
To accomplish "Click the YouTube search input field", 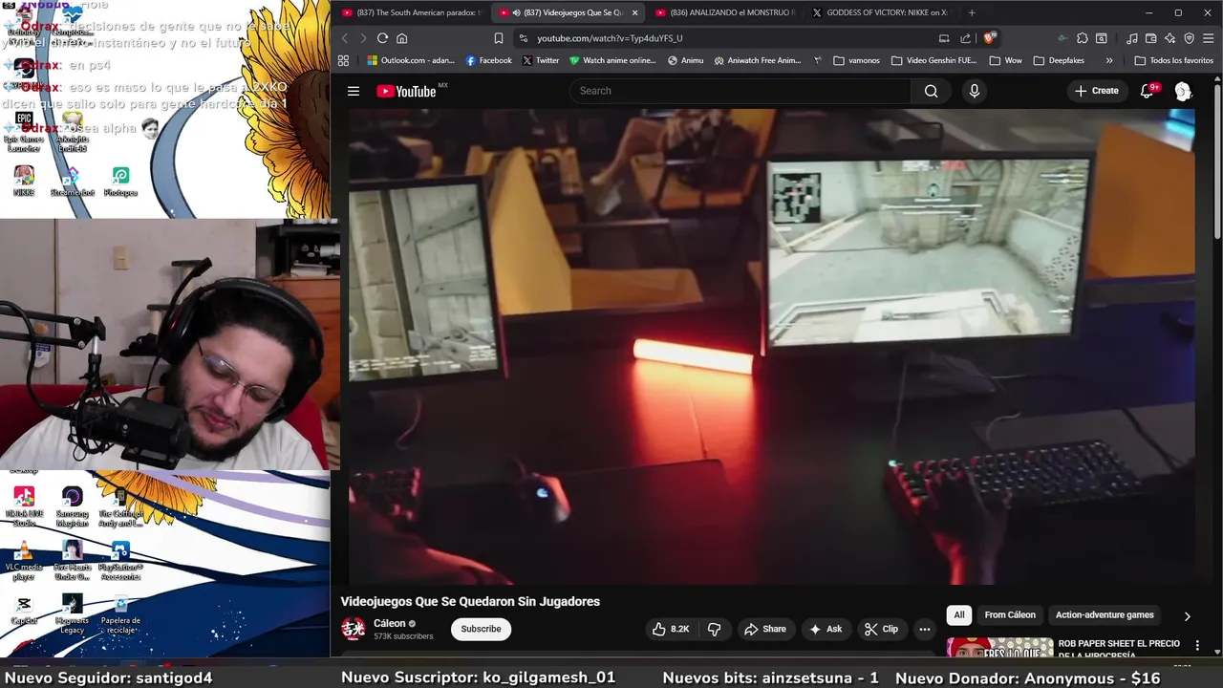I will [x=740, y=91].
